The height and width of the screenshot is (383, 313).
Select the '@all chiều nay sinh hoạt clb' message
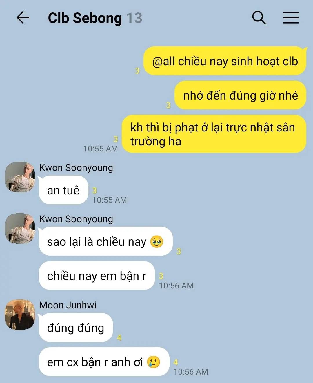[x=225, y=61]
